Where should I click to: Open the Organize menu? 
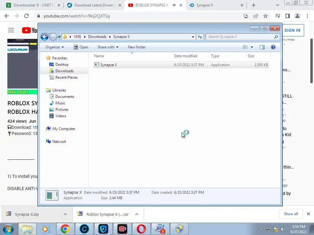tap(55, 47)
